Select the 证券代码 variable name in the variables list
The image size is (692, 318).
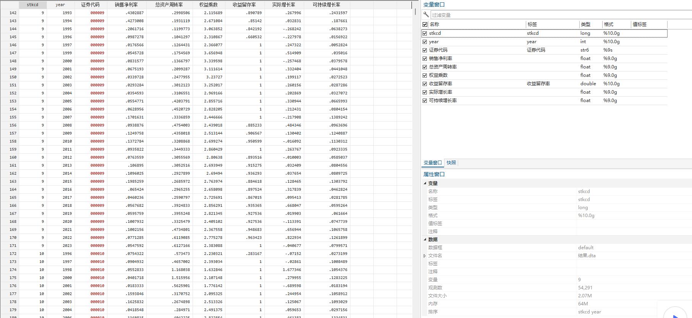[x=438, y=50]
